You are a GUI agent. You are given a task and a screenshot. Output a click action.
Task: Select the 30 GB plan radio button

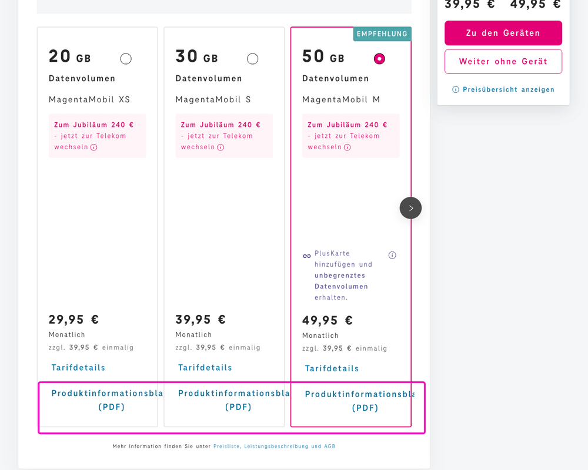[x=253, y=59]
